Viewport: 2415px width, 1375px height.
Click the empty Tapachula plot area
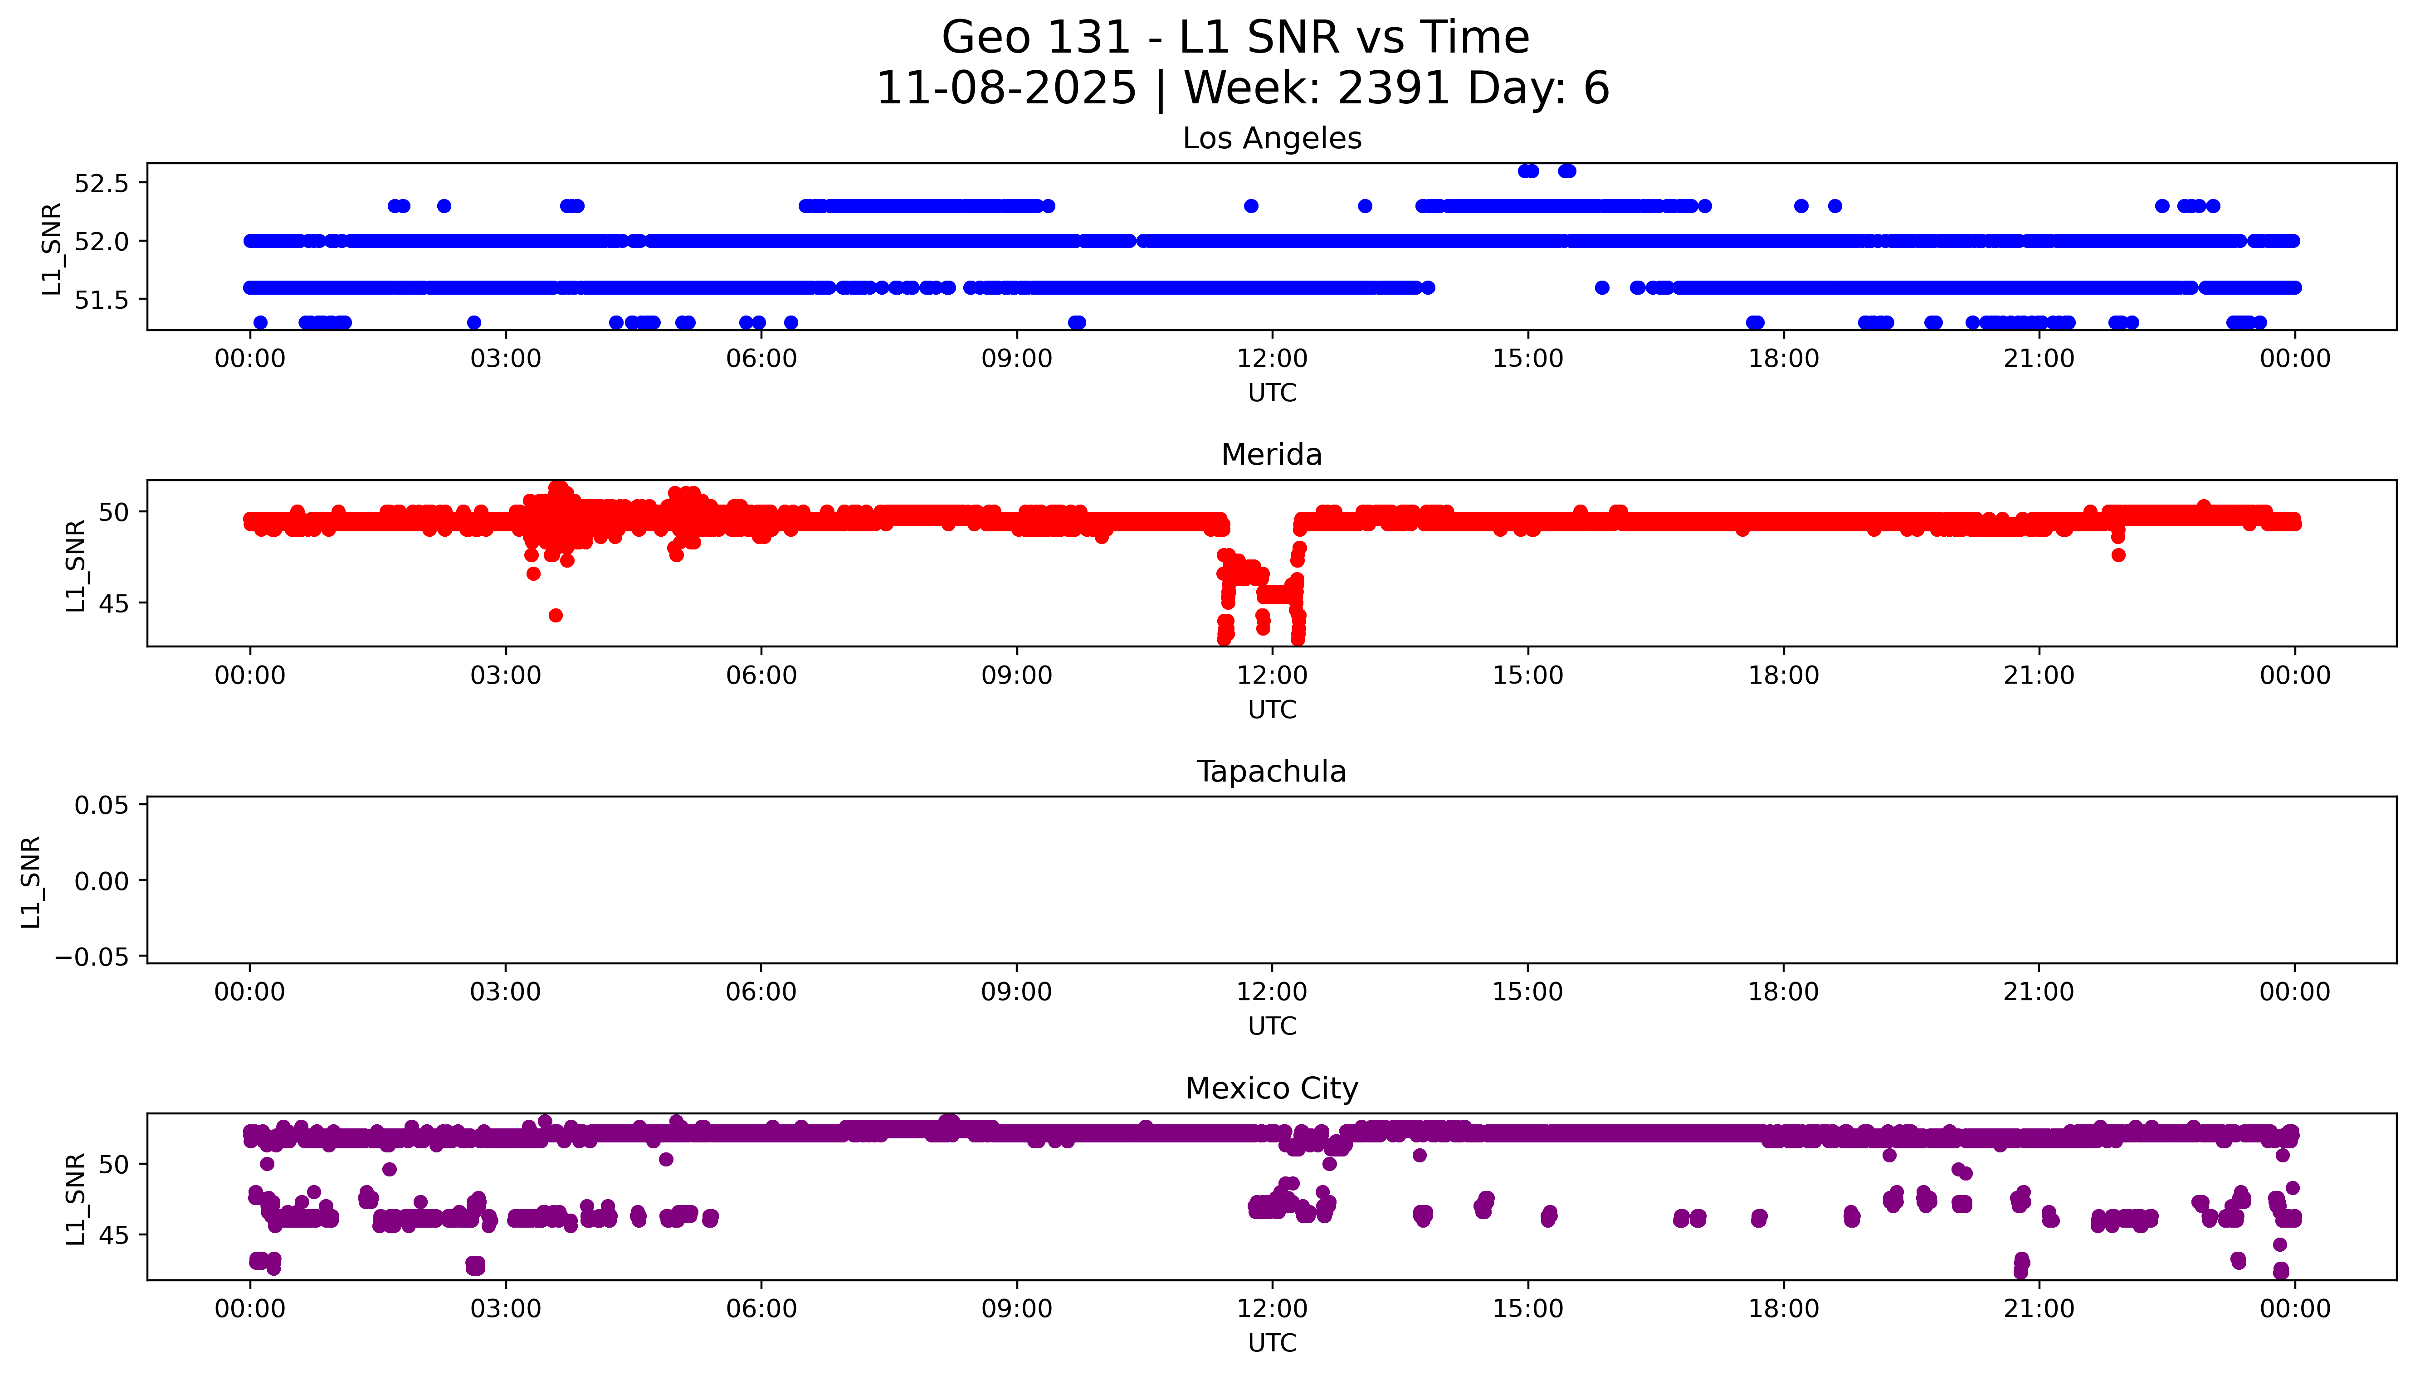[x=1271, y=880]
